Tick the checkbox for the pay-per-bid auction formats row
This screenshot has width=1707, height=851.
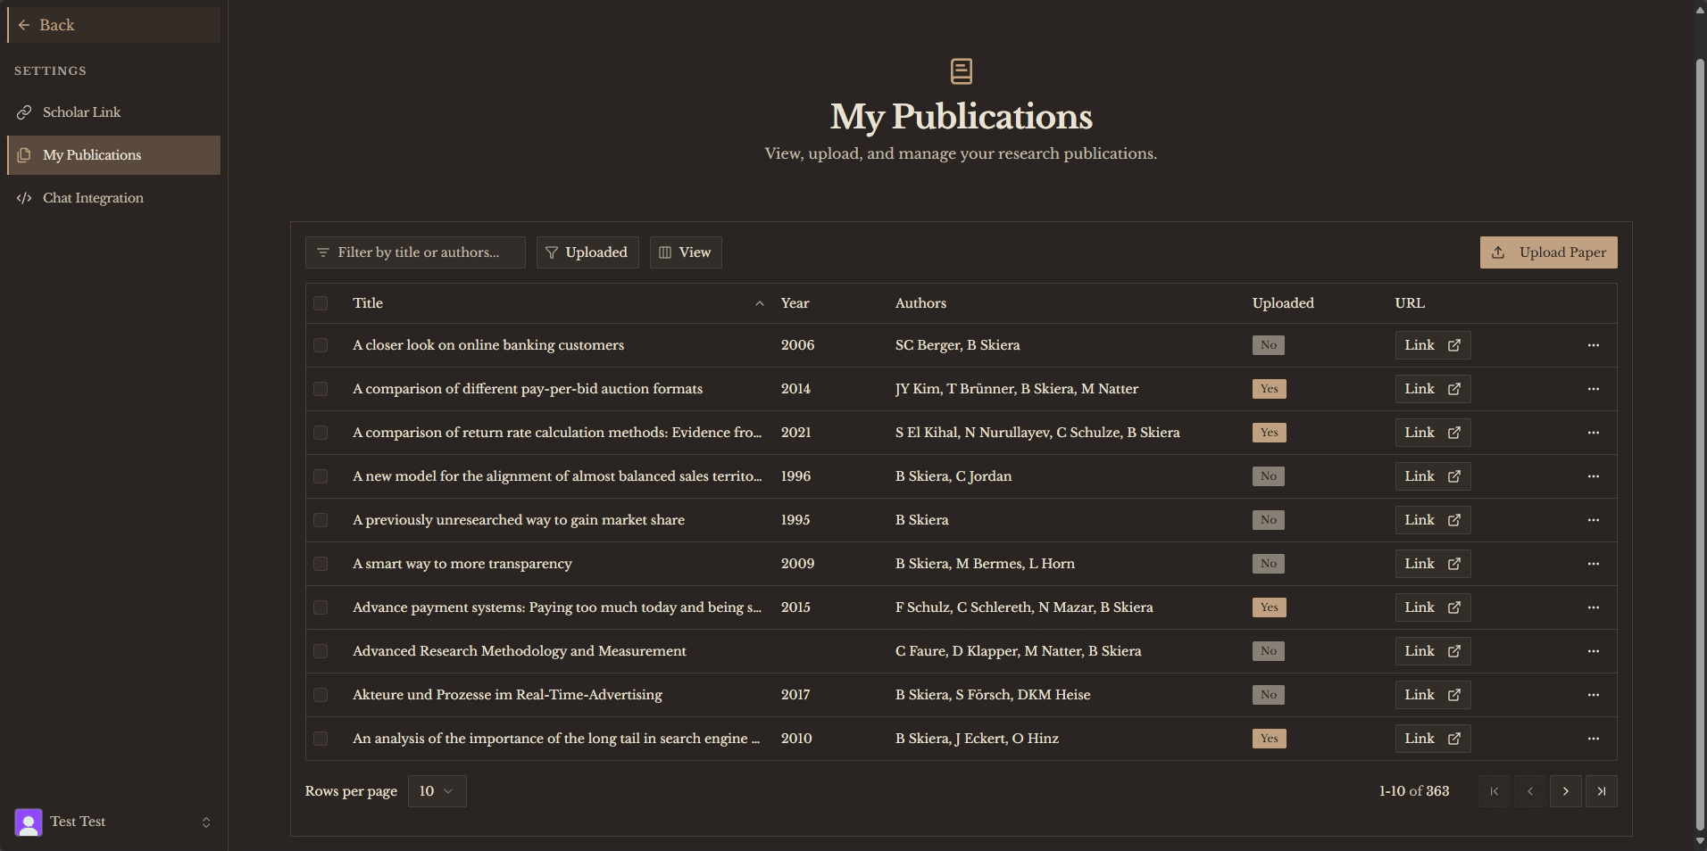(x=321, y=389)
